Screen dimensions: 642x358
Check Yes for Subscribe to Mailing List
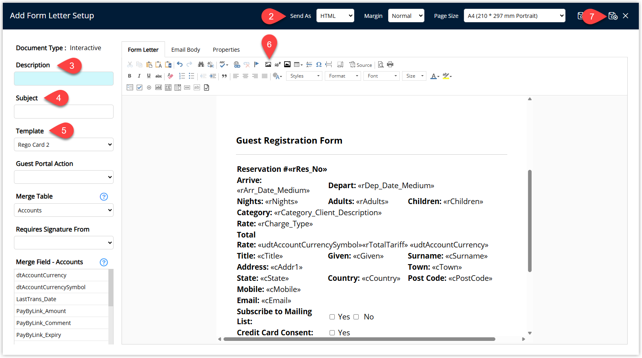332,317
